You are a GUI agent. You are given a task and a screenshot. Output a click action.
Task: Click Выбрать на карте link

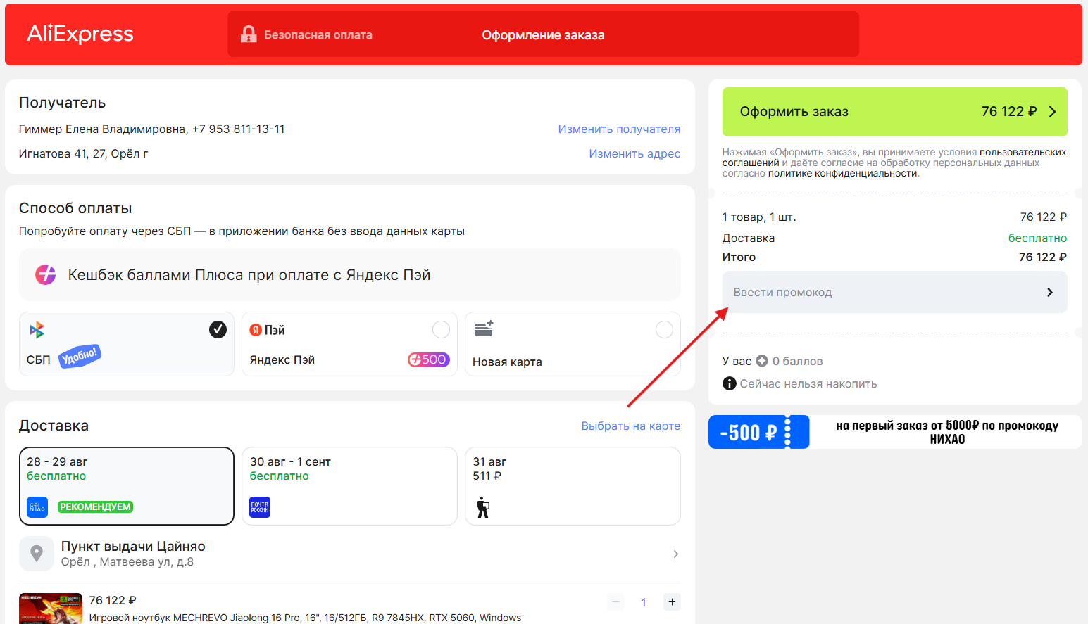(631, 426)
